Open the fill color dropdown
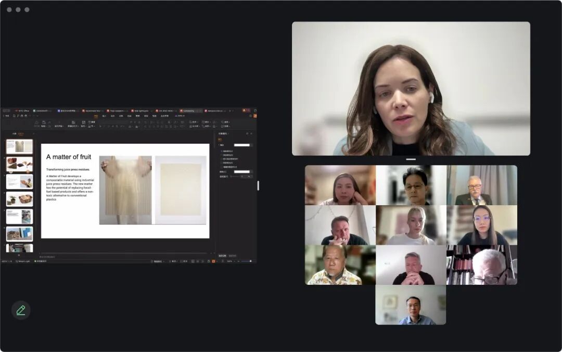Image resolution: width=562 pixels, height=352 pixels. pos(252,171)
